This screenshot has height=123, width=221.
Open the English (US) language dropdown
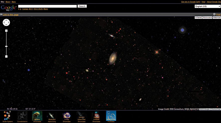(207, 6)
